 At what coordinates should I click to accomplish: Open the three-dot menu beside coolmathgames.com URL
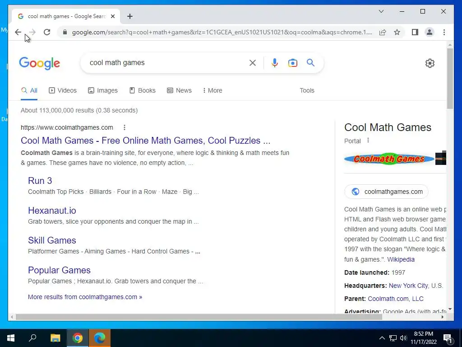point(125,127)
